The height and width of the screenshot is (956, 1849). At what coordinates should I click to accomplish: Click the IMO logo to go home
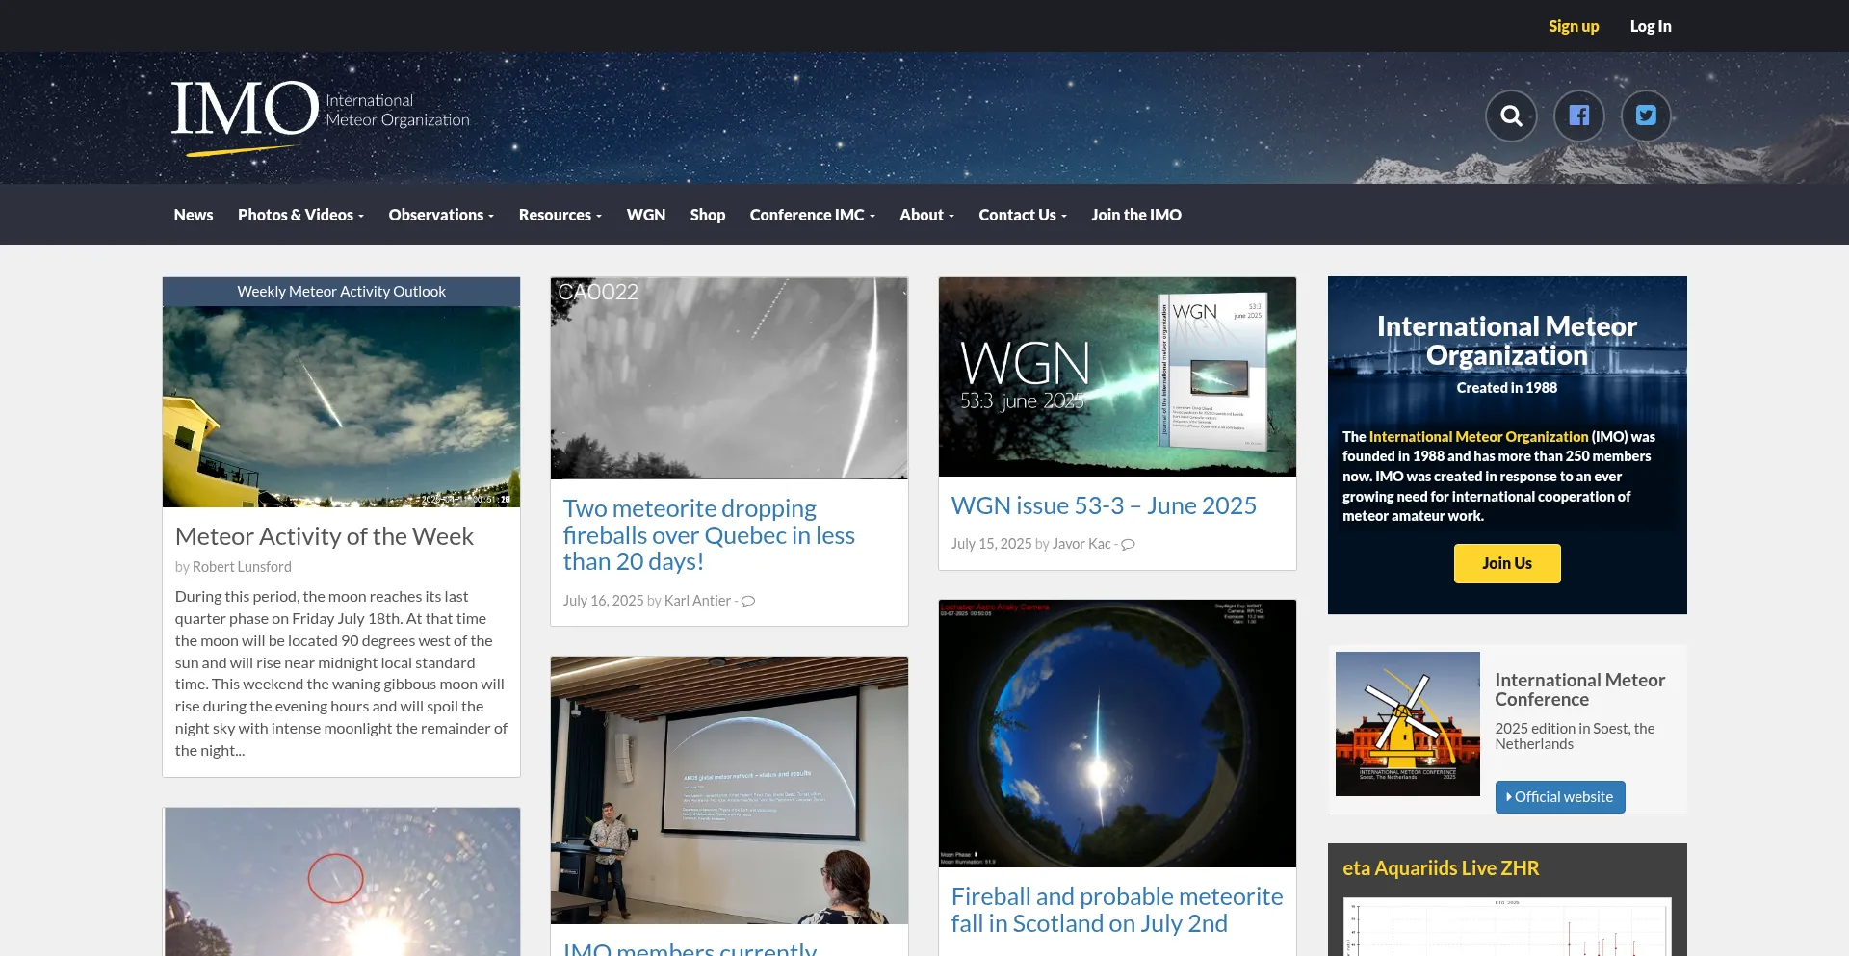pos(320,117)
